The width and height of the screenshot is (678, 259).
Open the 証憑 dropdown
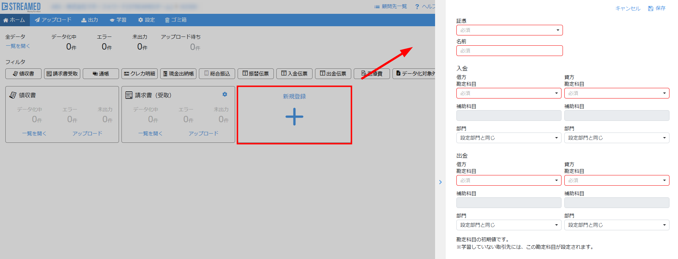pos(509,30)
